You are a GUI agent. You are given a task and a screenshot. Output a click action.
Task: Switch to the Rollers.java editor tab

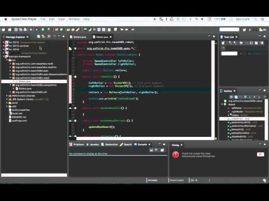78,37
